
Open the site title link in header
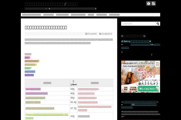point(51,4)
